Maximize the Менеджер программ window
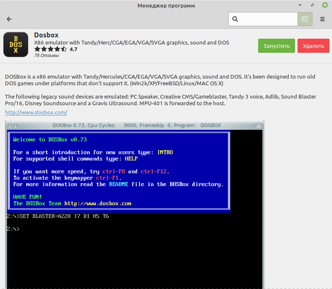The height and width of the screenshot is (289, 332). (x=312, y=5)
